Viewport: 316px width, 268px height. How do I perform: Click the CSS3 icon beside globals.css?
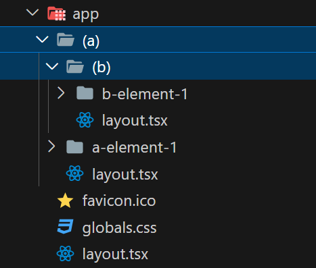pos(66,227)
